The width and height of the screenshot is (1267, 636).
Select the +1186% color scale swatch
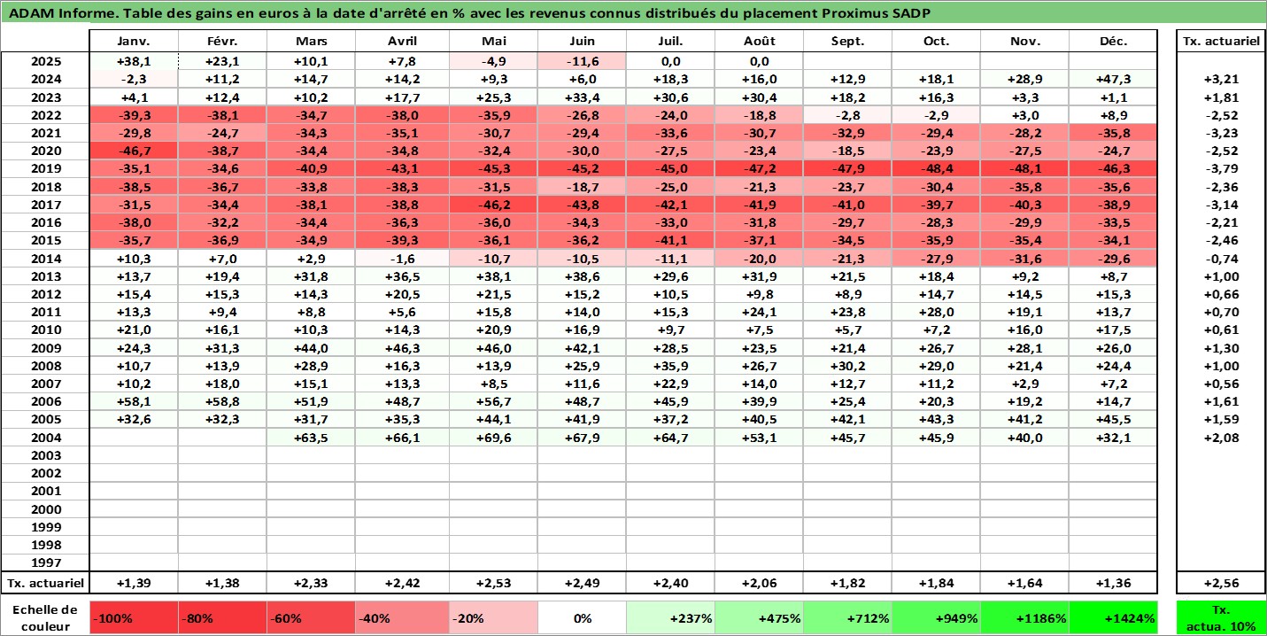[x=1024, y=618]
